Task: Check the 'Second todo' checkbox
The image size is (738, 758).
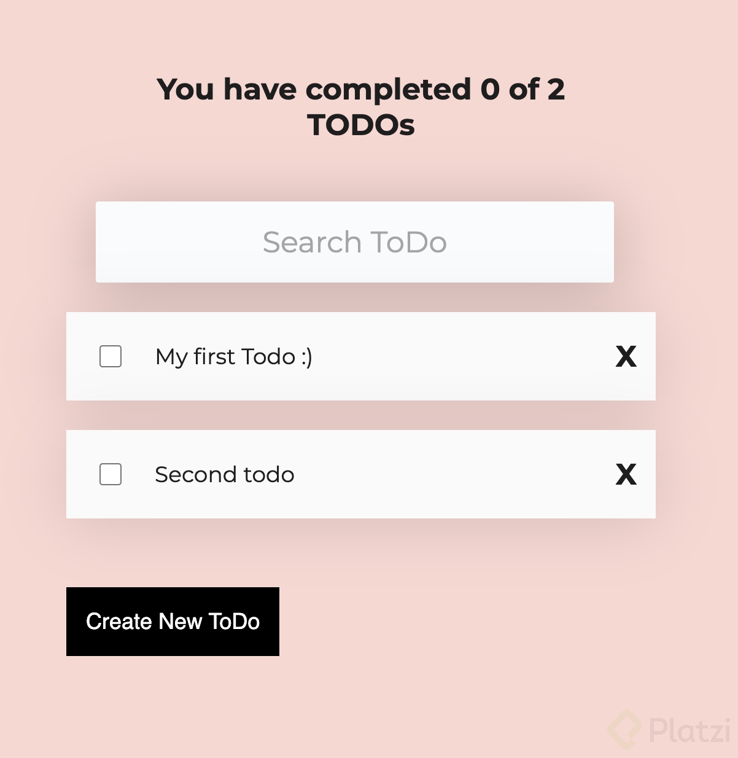Action: point(111,474)
